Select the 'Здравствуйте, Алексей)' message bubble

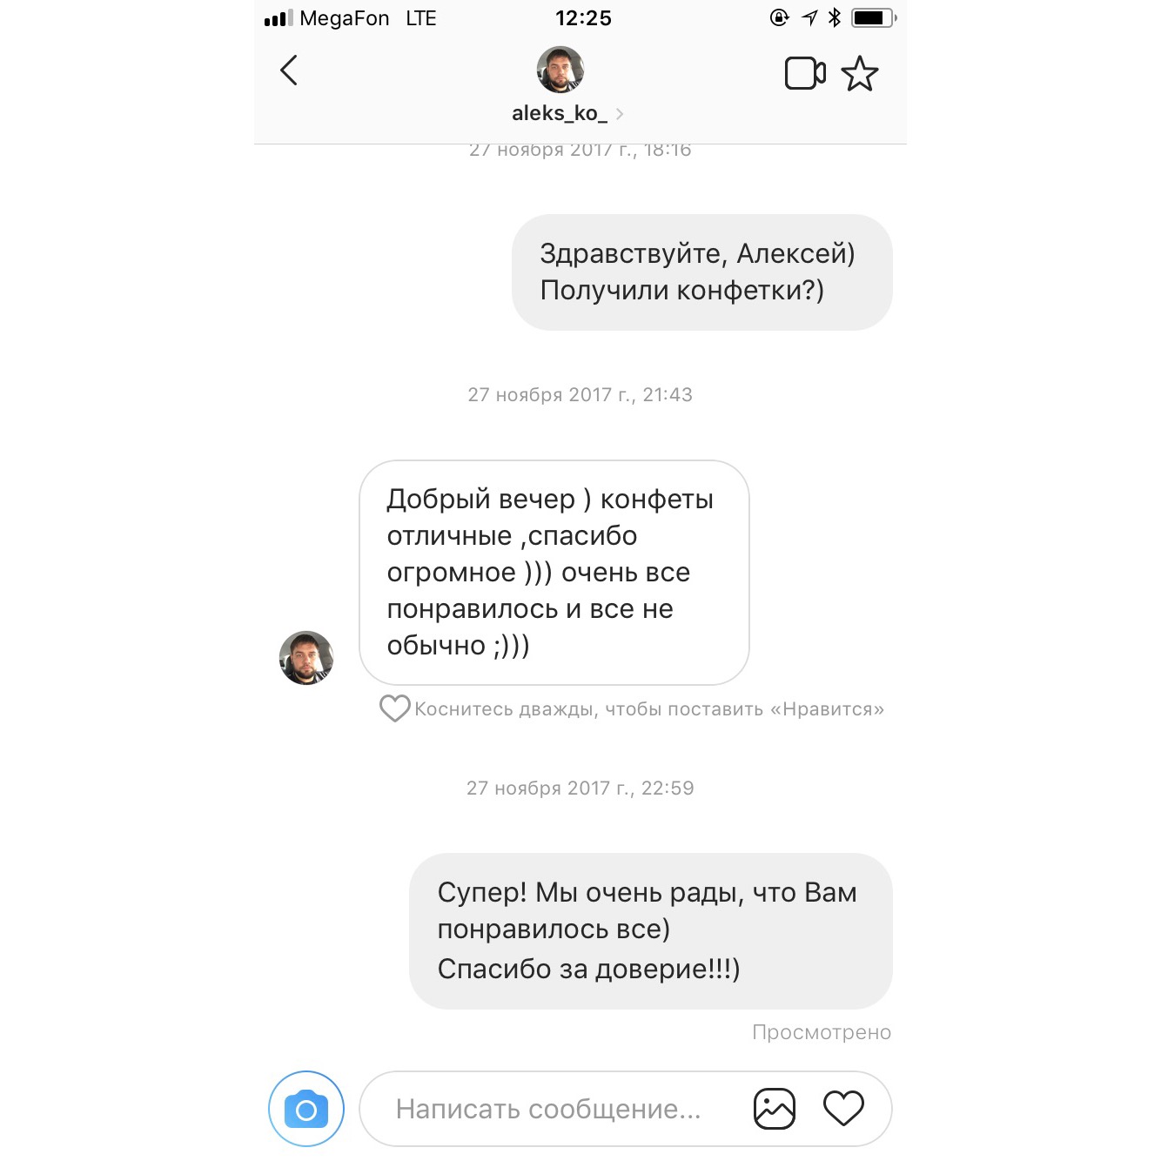click(702, 272)
